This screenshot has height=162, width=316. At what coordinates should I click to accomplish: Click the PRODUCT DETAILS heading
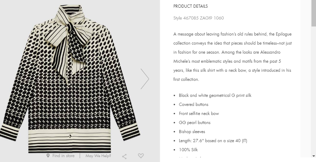pyautogui.click(x=190, y=6)
